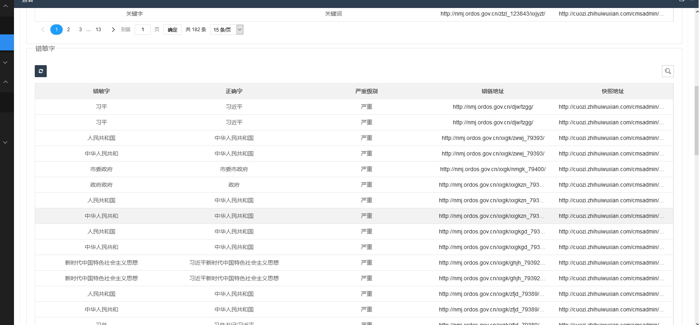Open the first djw/tzgg error link

click(x=492, y=107)
